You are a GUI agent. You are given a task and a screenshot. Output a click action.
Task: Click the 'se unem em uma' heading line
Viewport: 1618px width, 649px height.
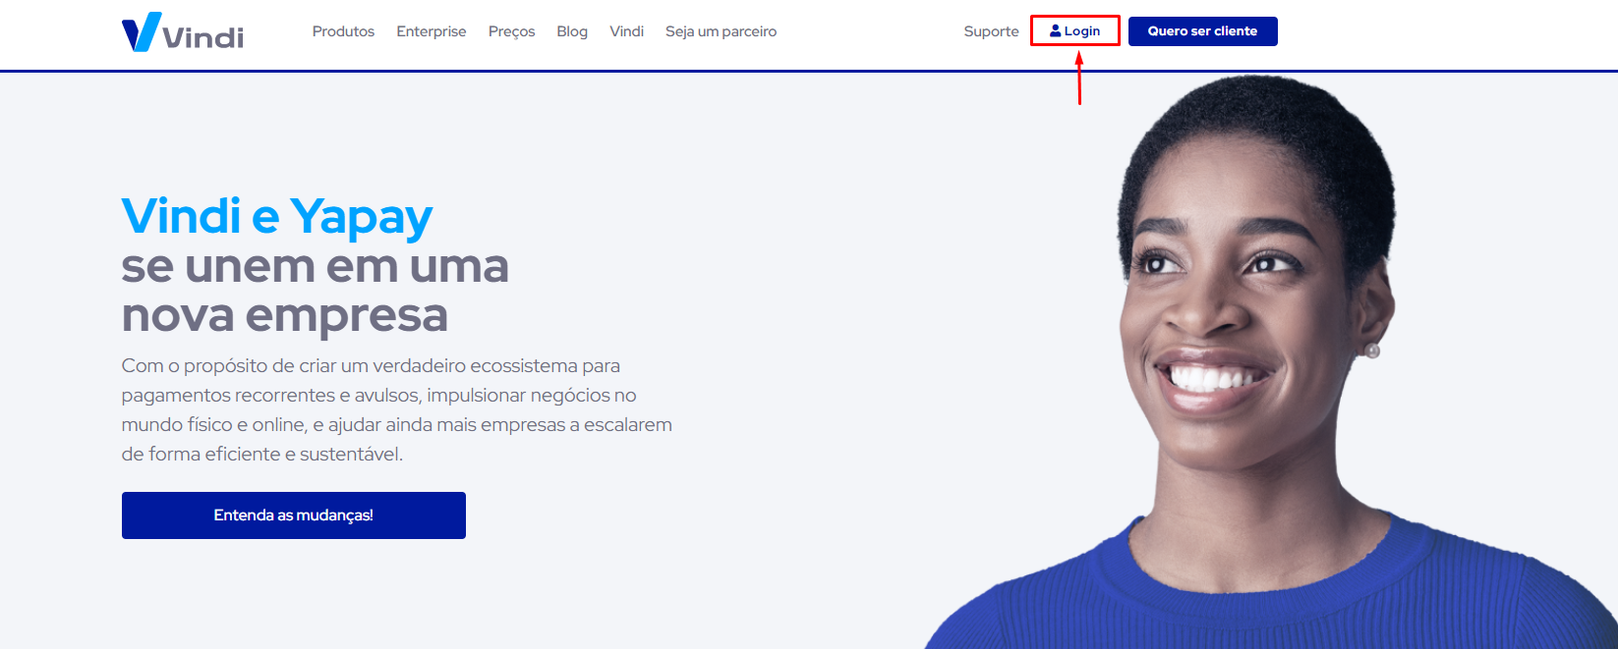(x=315, y=266)
